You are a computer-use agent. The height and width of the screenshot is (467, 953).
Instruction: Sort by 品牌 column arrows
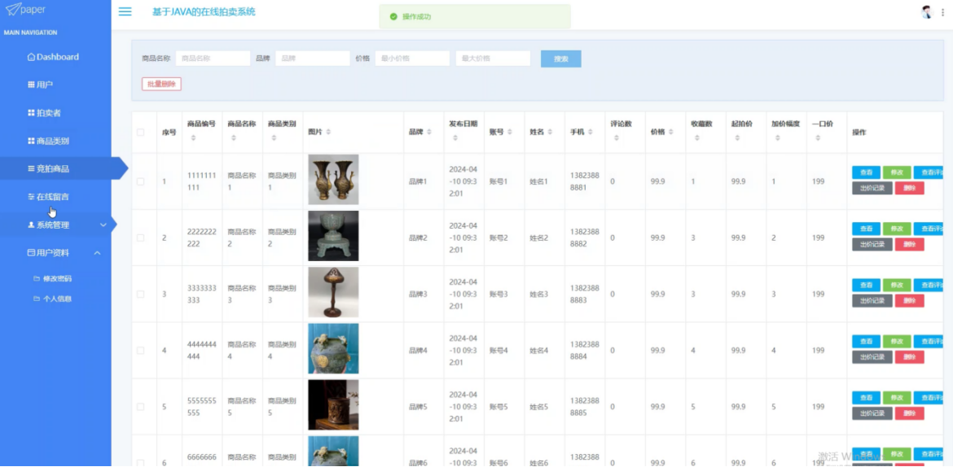(x=429, y=132)
